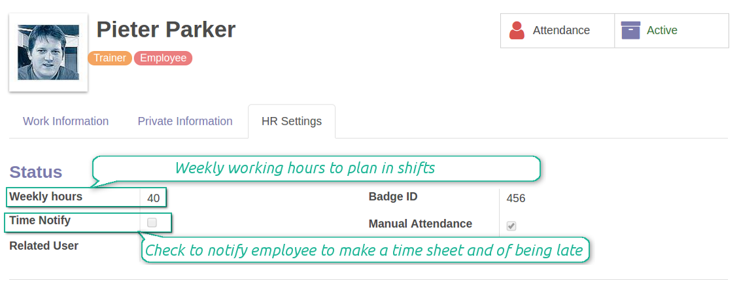Click the Related User label

tap(44, 246)
